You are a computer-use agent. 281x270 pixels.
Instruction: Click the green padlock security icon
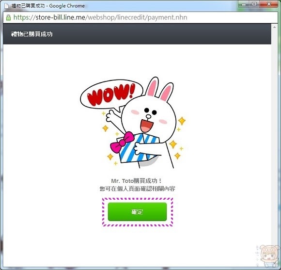tap(8, 17)
